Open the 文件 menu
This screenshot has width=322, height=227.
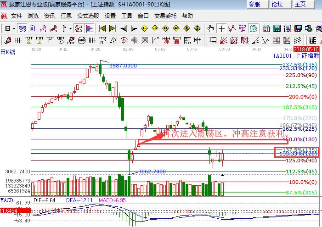click(x=17, y=16)
